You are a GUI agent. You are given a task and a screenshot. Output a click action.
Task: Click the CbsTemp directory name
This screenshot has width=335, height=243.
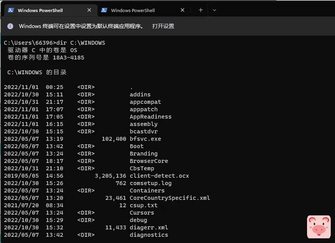point(142,168)
